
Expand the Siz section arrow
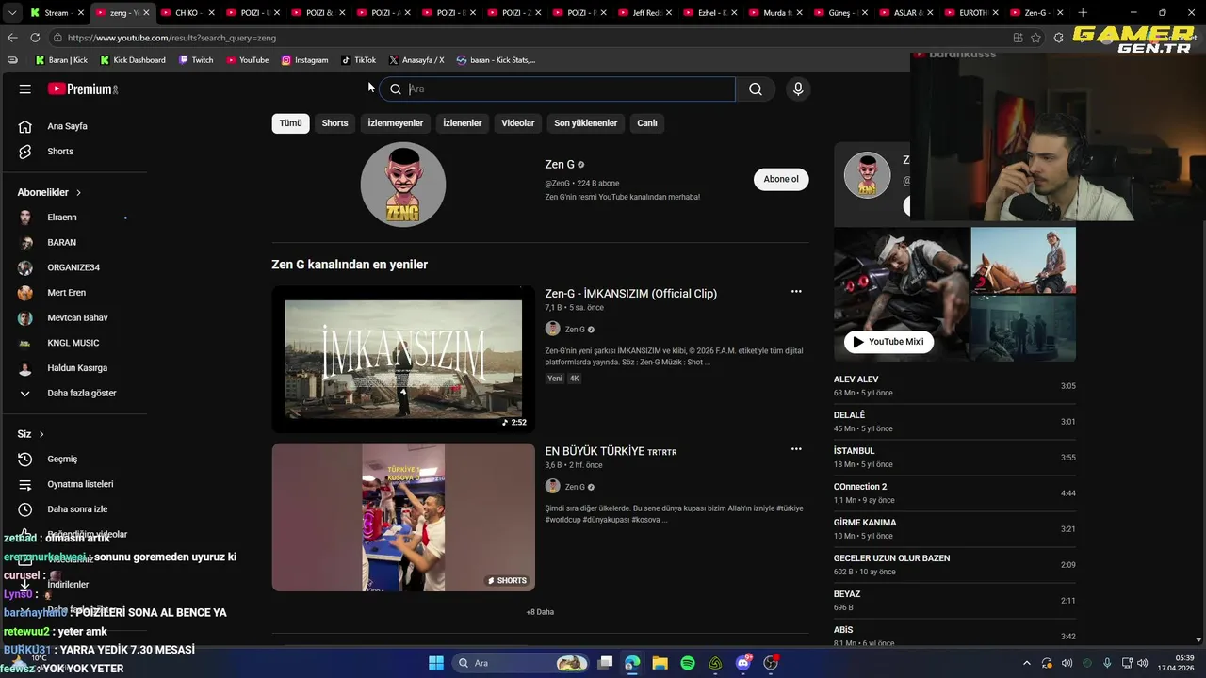(41, 434)
